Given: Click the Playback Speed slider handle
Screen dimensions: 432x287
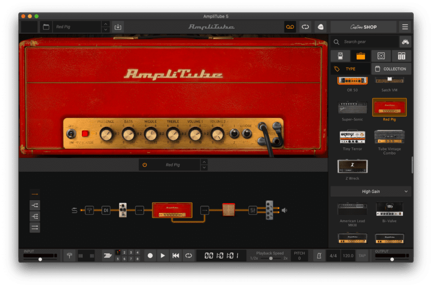Looking at the screenshot, I should point(271,259).
